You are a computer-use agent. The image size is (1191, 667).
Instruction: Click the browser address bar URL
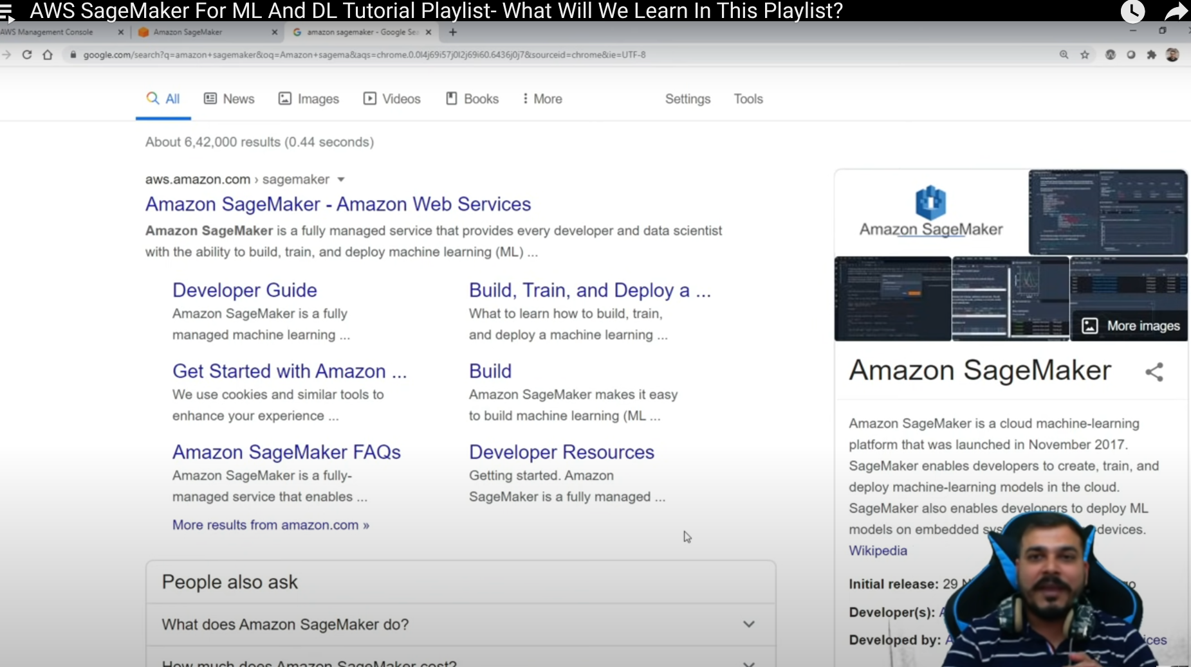click(x=364, y=55)
